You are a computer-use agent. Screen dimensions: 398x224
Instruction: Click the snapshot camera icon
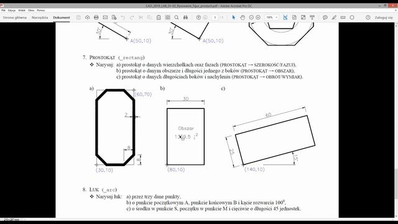coord(168,17)
